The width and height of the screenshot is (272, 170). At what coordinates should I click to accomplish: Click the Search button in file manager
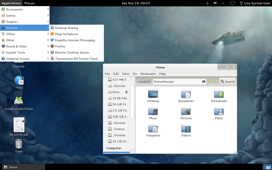coord(227,82)
